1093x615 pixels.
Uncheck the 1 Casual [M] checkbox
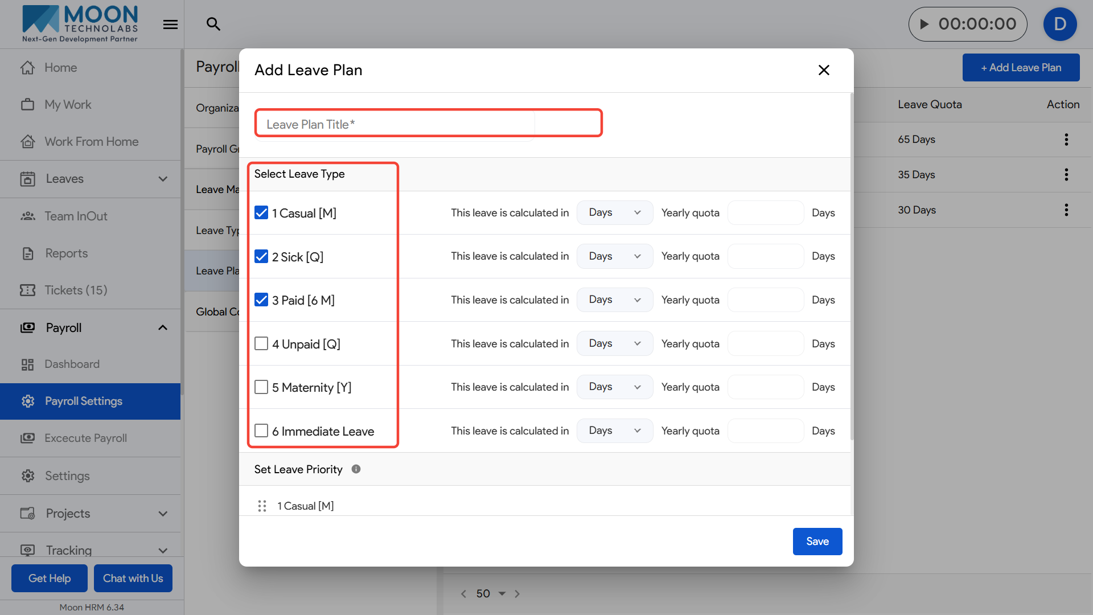pyautogui.click(x=261, y=213)
